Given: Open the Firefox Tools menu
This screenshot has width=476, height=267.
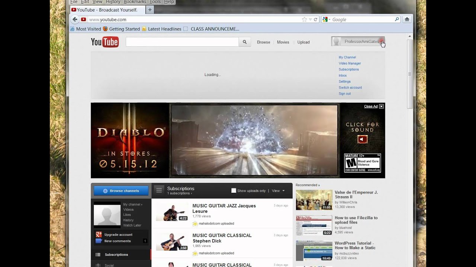Looking at the screenshot, I should pos(155,2).
